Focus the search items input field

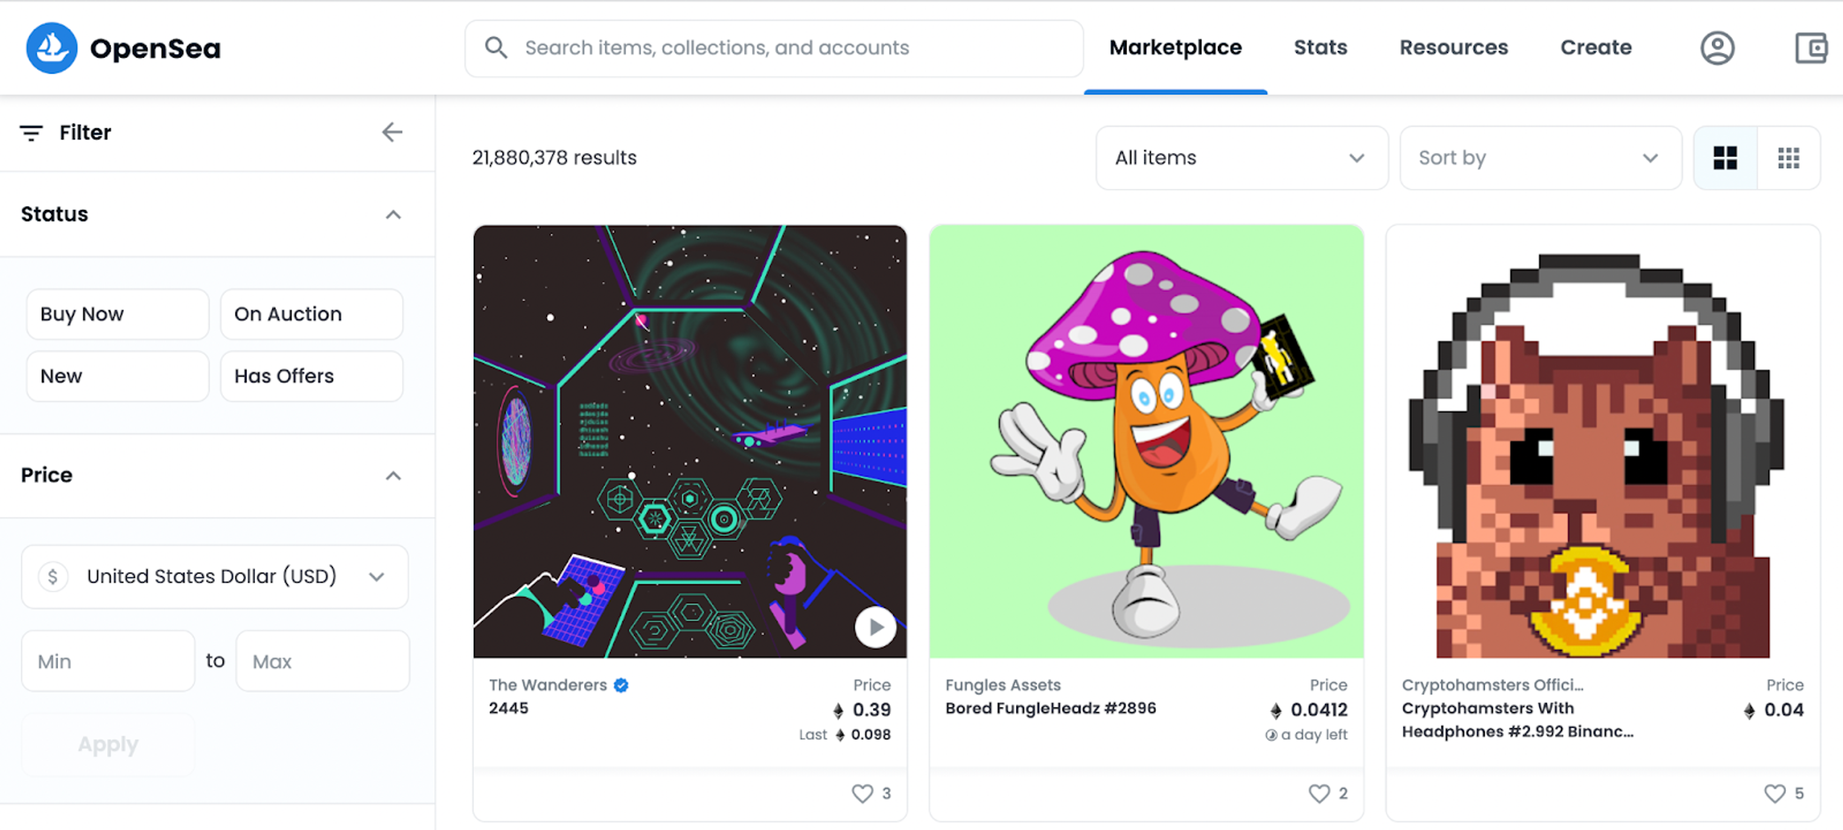(774, 48)
